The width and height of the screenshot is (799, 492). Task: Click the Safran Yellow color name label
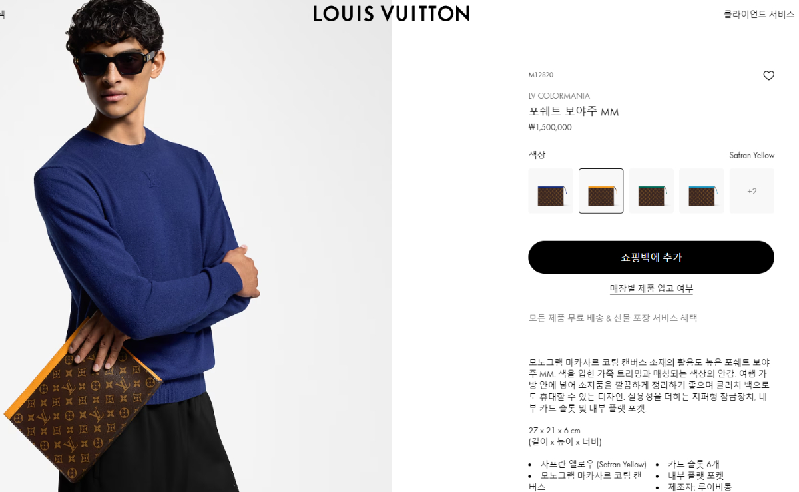tap(752, 155)
